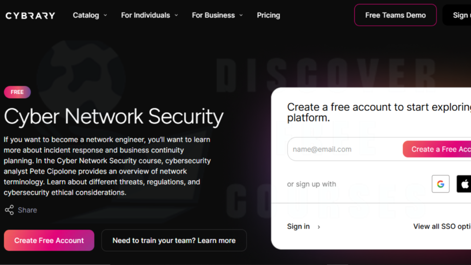Click the pink Create a Free Account button

tap(437, 149)
